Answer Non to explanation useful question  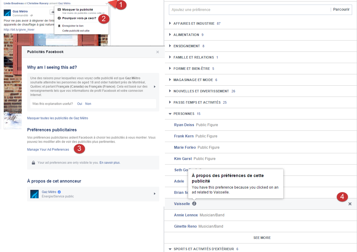[x=88, y=104]
